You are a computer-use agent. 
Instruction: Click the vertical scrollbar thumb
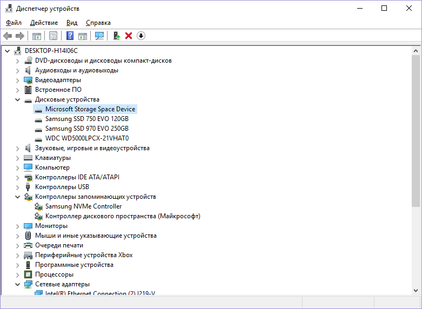tap(416, 131)
